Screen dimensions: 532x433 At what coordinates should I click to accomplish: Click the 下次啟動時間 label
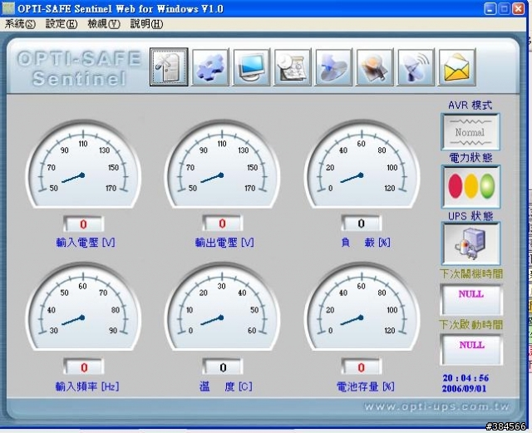tap(471, 324)
